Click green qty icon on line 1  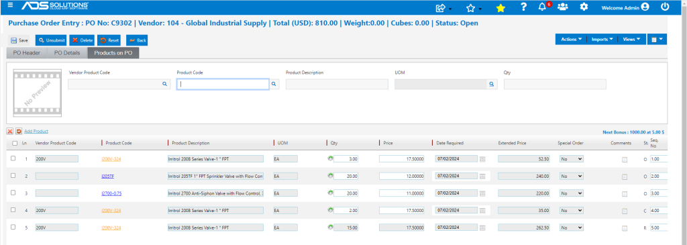330,158
